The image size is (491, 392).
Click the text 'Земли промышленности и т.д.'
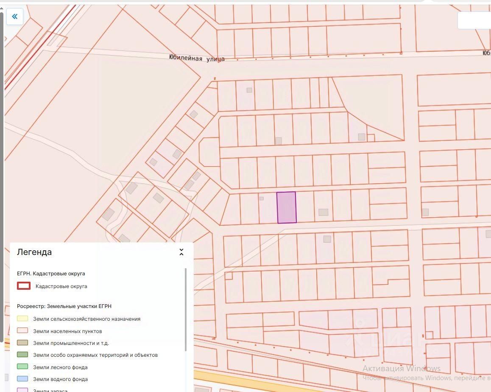tap(71, 343)
